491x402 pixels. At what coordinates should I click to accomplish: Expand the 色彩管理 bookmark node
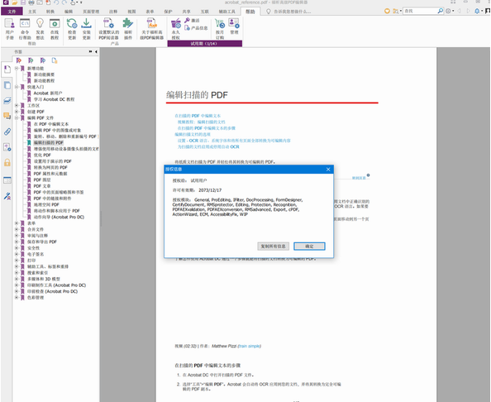[17, 297]
